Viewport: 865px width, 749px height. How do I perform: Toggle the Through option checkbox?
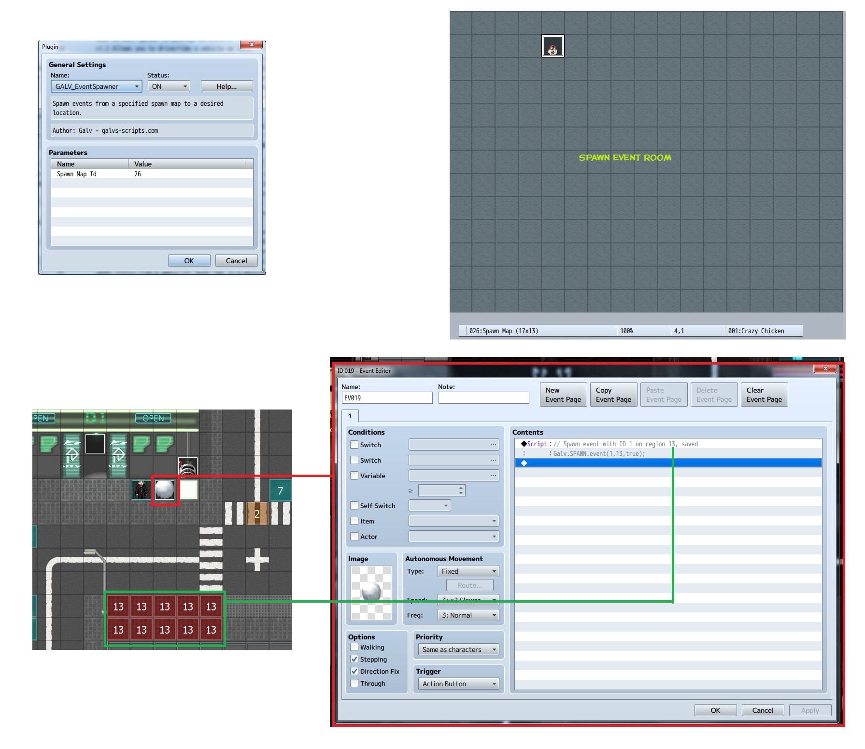click(x=355, y=683)
